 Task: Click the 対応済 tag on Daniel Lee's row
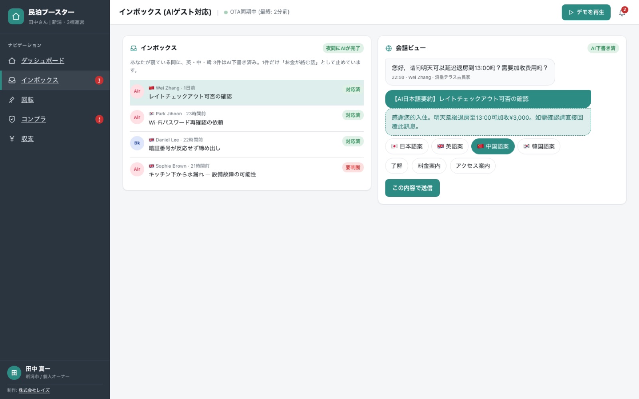click(x=353, y=141)
